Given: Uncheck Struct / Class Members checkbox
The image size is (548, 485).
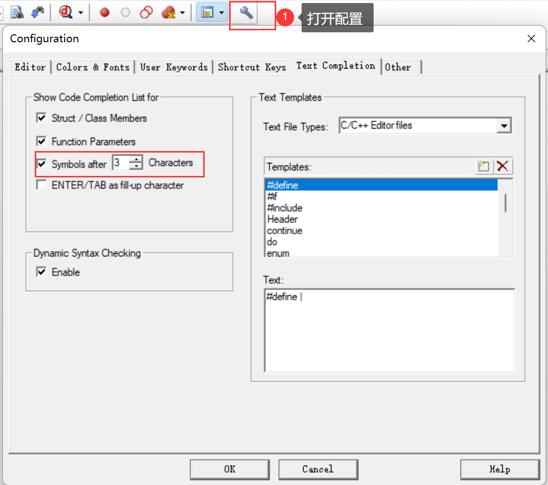Looking at the screenshot, I should 41,118.
